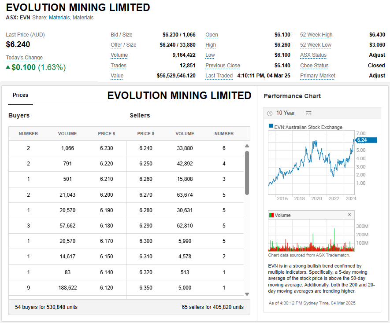The image size is (390, 323).
Task: Click the clock icon beside 10 Year
Action: pyautogui.click(x=270, y=114)
